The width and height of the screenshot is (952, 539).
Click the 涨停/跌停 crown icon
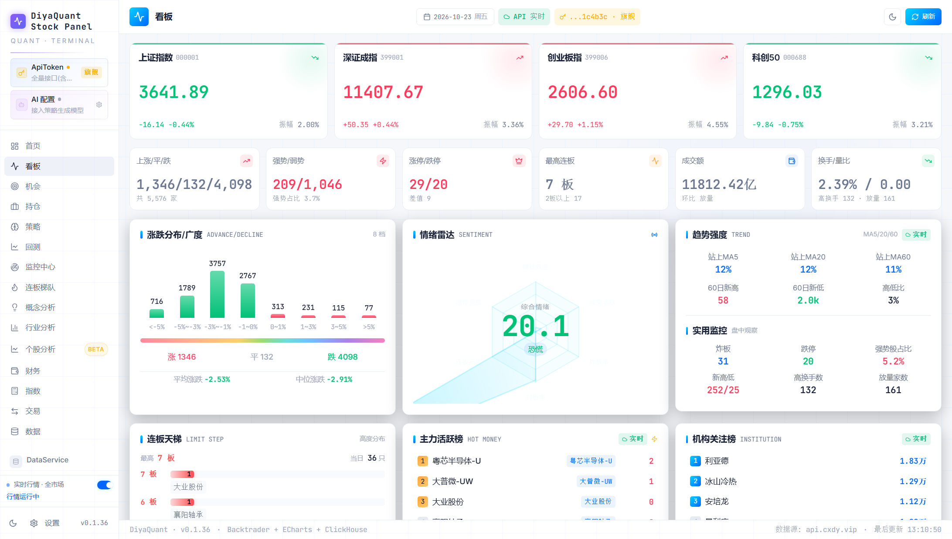point(519,161)
